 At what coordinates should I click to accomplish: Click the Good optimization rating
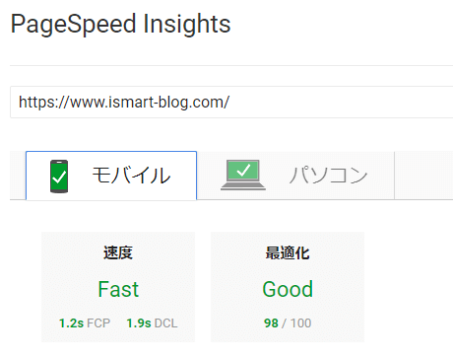288,289
